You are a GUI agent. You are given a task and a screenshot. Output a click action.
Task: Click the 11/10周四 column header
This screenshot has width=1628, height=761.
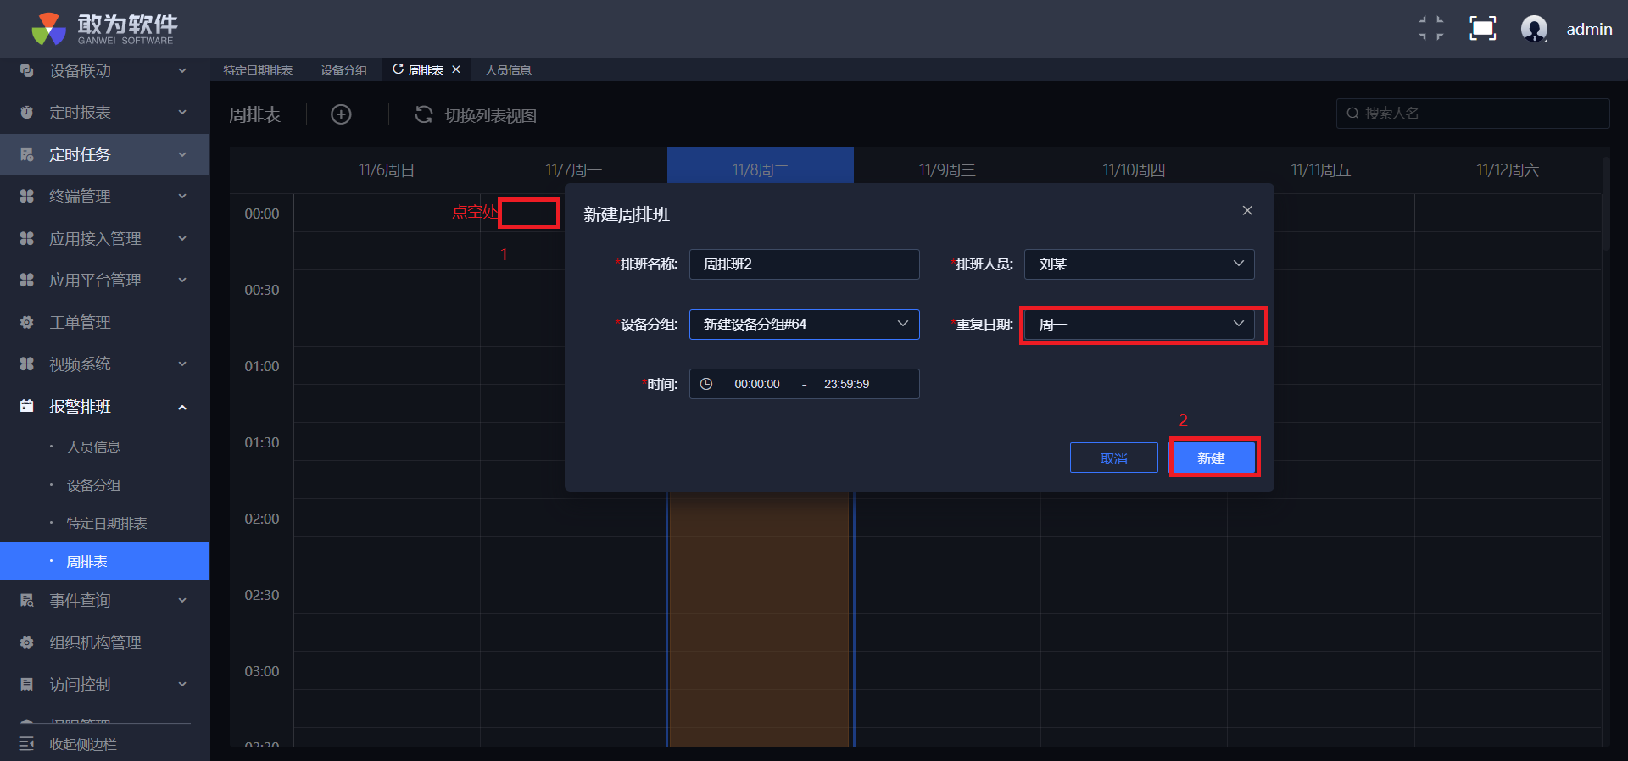coord(1134,170)
